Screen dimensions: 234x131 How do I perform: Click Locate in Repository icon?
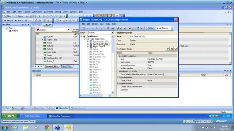[x=133, y=28]
